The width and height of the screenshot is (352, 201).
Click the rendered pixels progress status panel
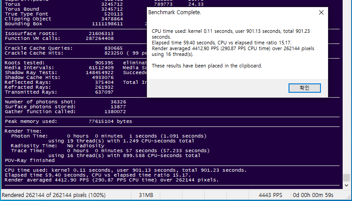54,195
